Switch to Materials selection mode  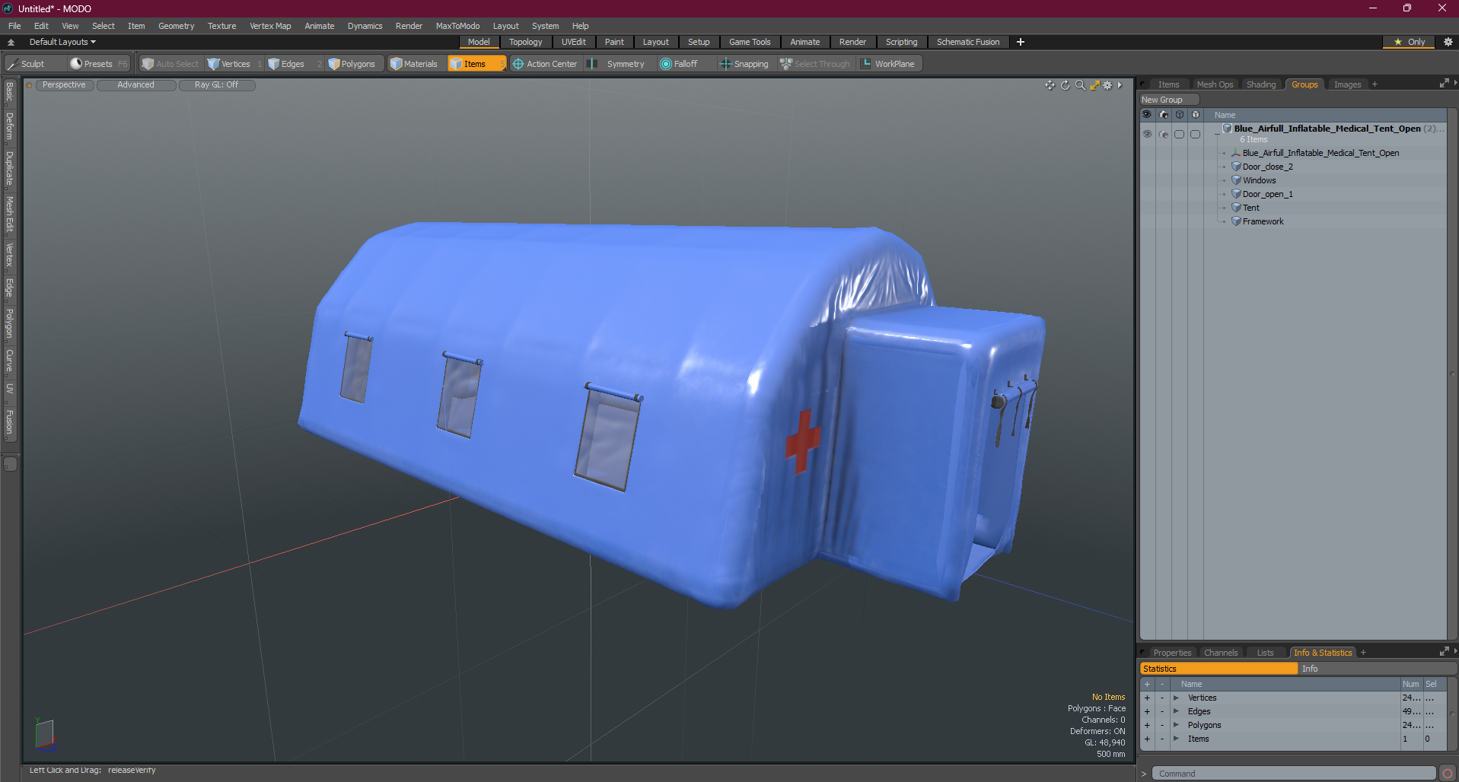pyautogui.click(x=416, y=64)
